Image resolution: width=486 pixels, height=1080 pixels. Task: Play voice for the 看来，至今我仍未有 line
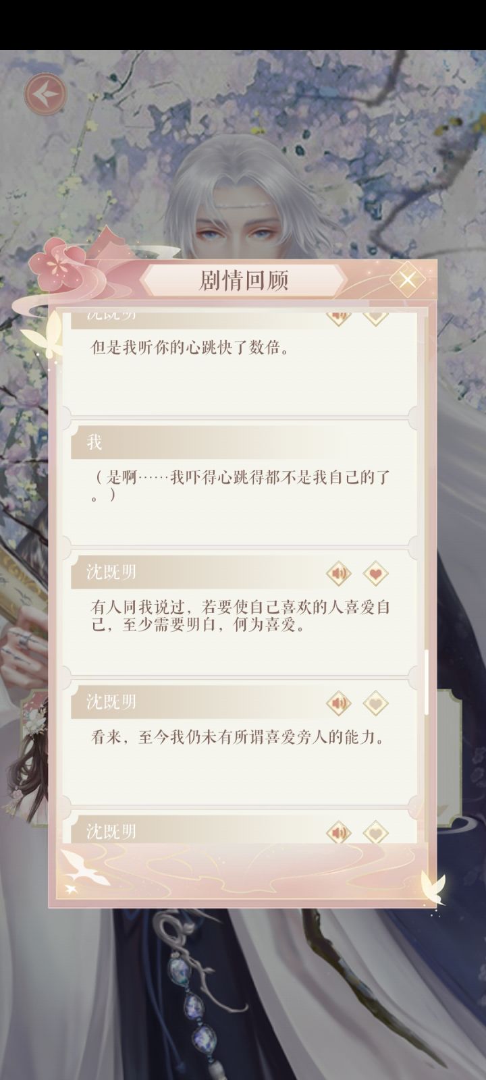pos(339,703)
